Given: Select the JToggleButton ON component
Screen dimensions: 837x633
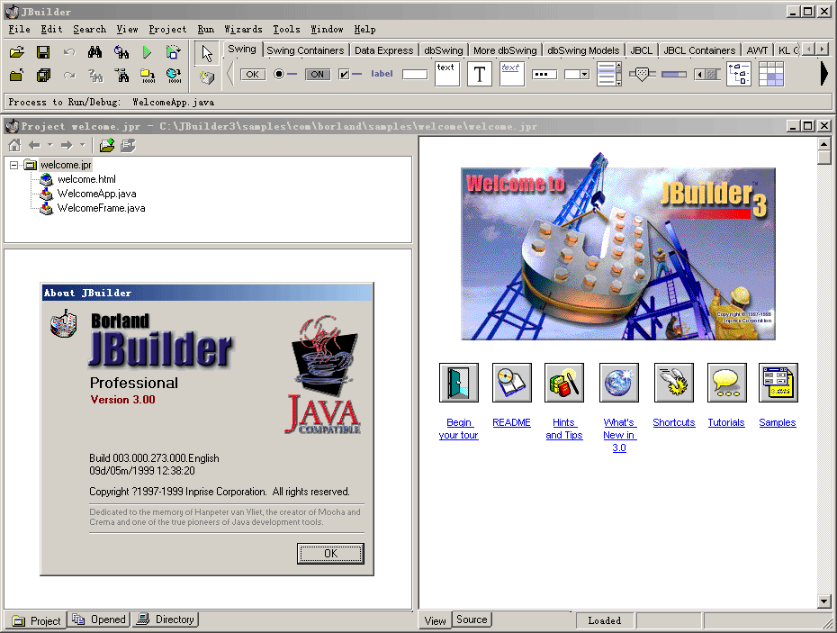Looking at the screenshot, I should [318, 74].
